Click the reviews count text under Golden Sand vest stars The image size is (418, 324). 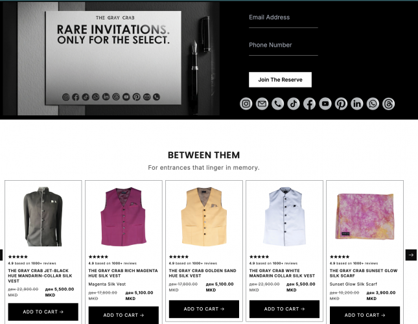[193, 263]
